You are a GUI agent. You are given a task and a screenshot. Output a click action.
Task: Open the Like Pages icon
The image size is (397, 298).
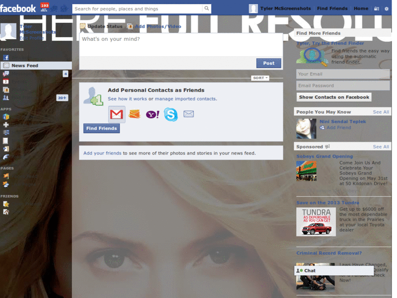pyautogui.click(x=6, y=184)
